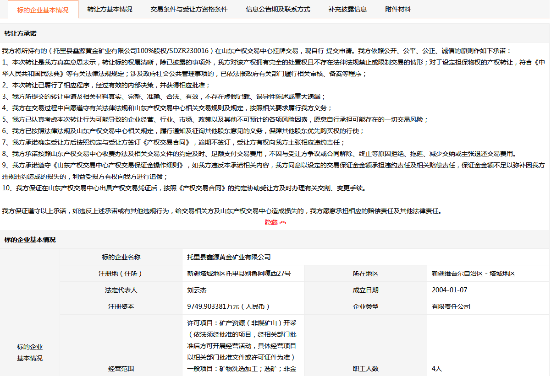The height and width of the screenshot is (376, 551).
Task: Click the 经营范围 label
Action: tap(121, 369)
